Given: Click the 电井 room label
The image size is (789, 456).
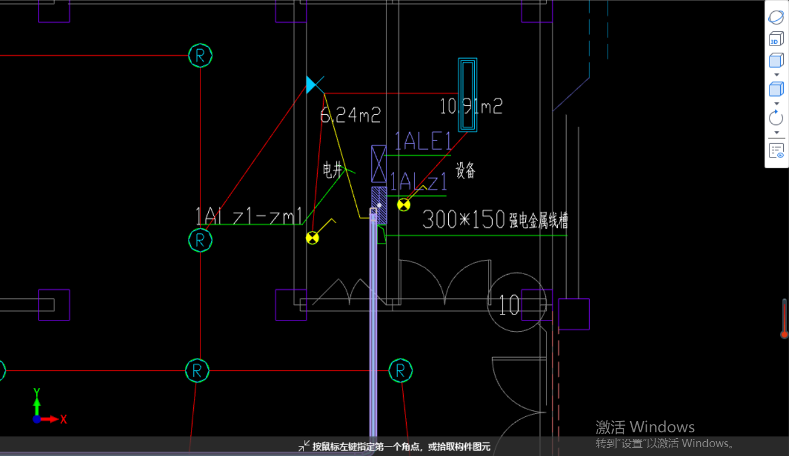Looking at the screenshot, I should tap(333, 170).
